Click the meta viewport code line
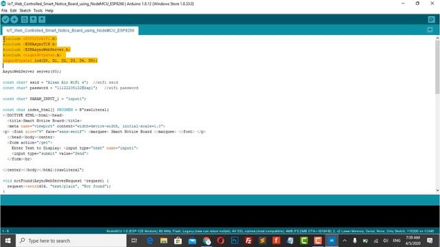Screen dimensions: 440x247 coord(86,126)
